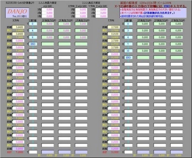Select the eQi 2階 value cell
Image resolution: width=192 pixels, height=158 pixels.
point(48,13)
